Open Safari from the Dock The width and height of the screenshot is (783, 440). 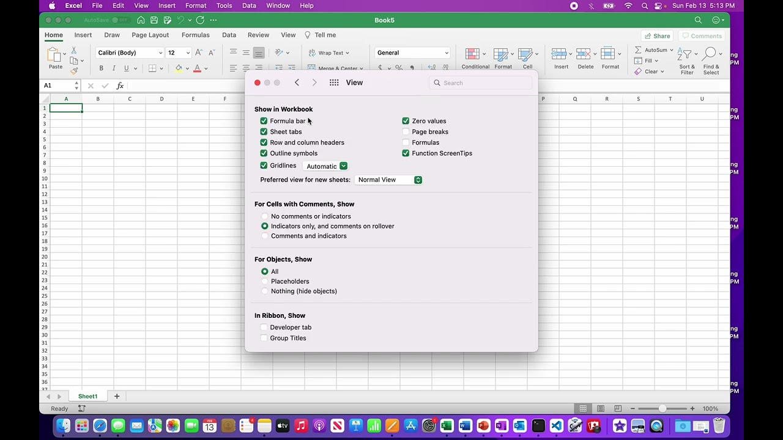click(100, 425)
